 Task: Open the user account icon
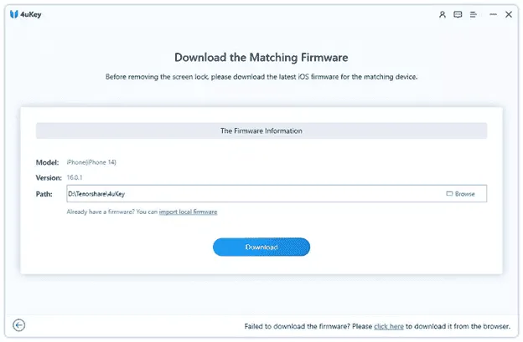coord(443,15)
